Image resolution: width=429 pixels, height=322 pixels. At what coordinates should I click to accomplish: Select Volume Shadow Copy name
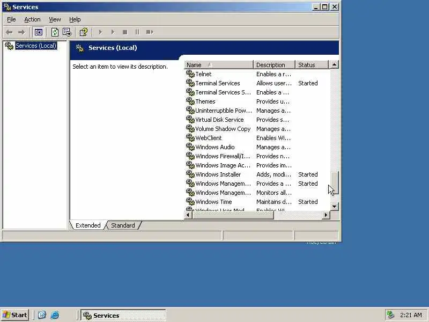click(x=223, y=129)
